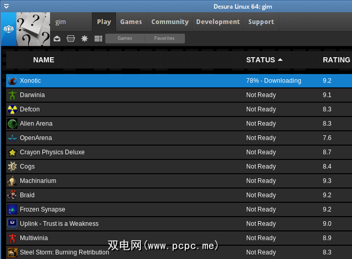
Task: Click the Machinarium game icon
Action: coord(12,181)
